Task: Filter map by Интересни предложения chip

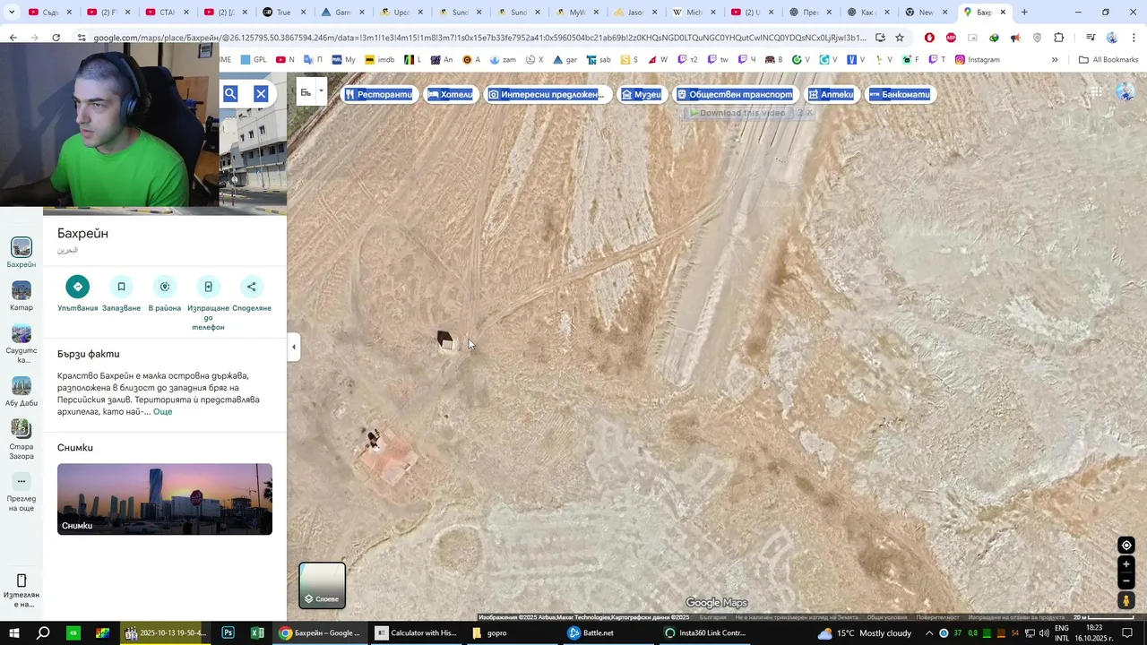Action: tap(546, 94)
